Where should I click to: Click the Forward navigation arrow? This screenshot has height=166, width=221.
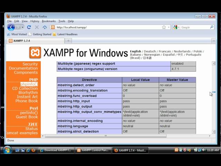[x=18, y=27]
